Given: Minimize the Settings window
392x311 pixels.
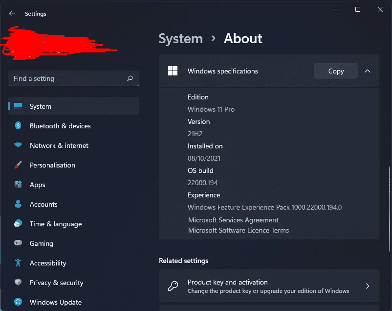Looking at the screenshot, I should click(335, 9).
